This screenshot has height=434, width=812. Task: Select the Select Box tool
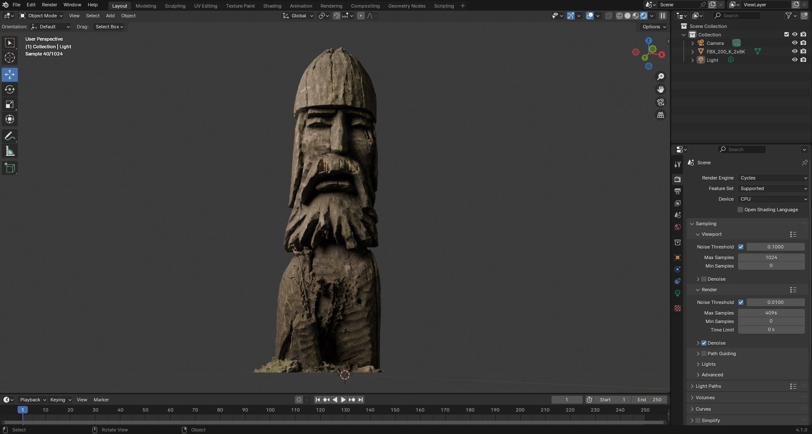tap(10, 43)
